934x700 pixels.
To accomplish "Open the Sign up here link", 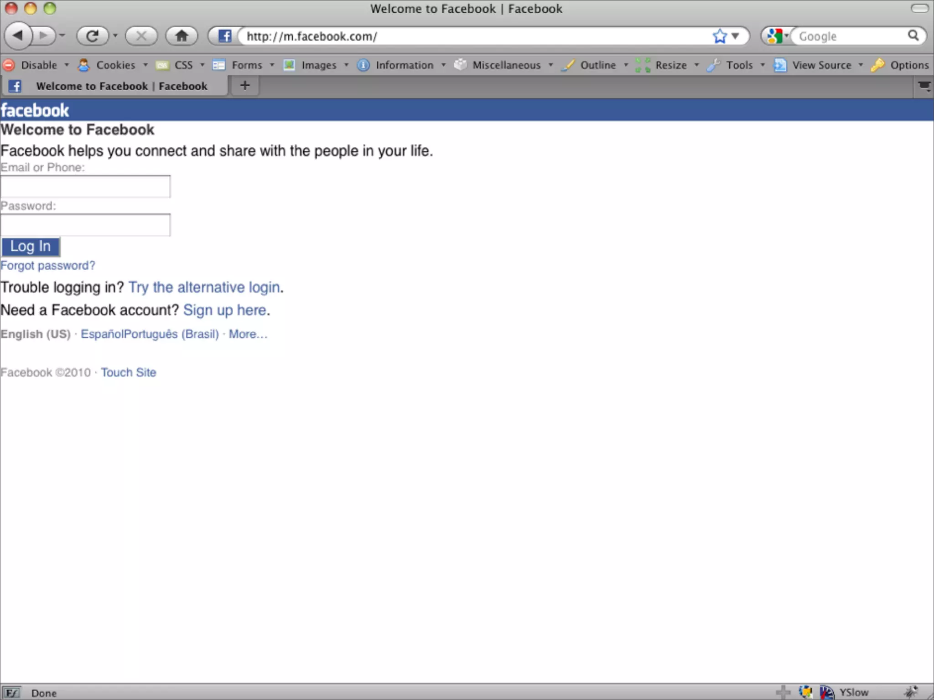I will [x=224, y=310].
